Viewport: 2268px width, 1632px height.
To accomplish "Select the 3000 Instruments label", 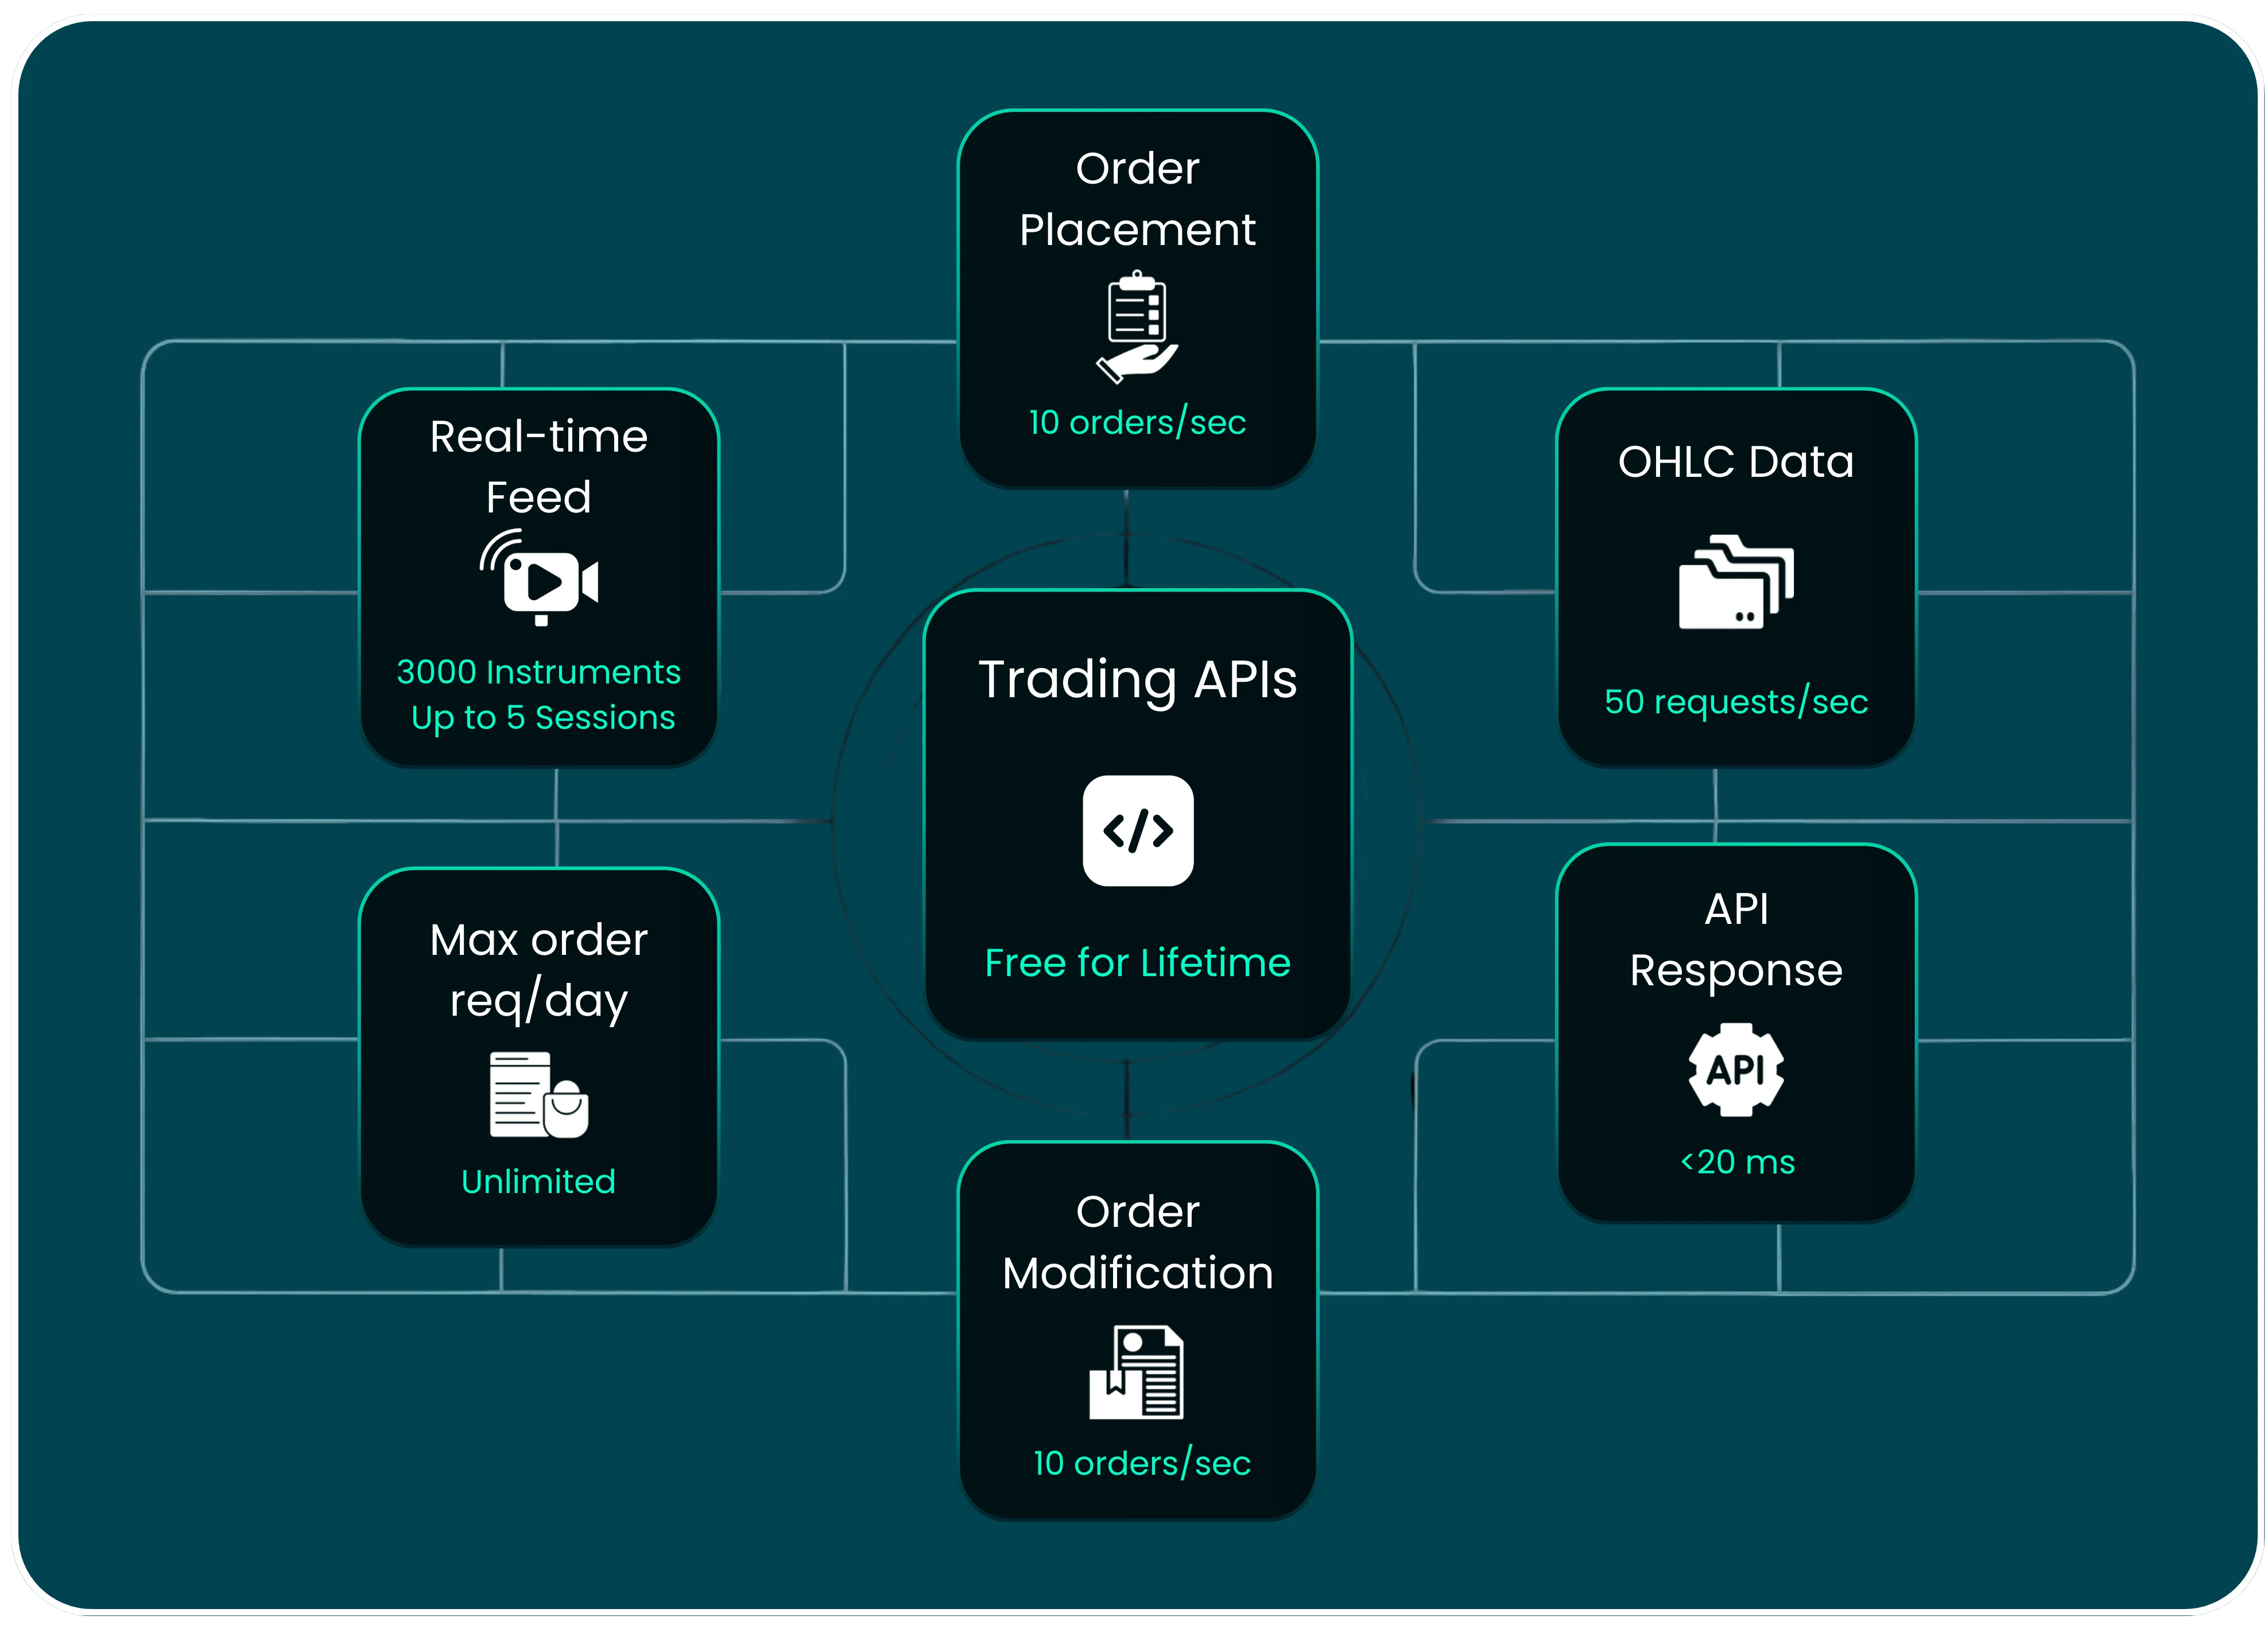I will point(538,671).
